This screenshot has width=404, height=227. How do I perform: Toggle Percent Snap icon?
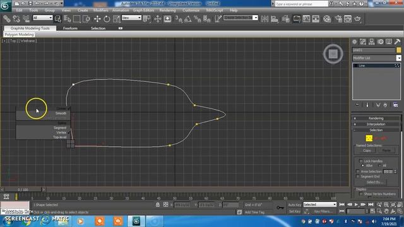[198, 19]
